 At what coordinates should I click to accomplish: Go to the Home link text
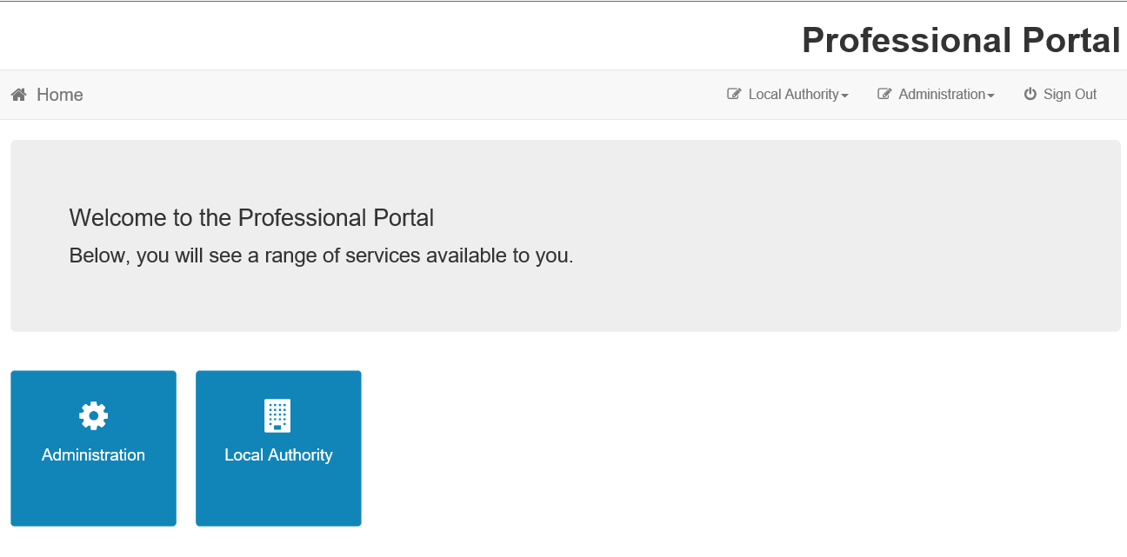pos(60,95)
